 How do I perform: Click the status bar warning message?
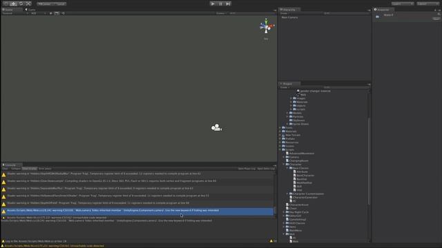55,246
